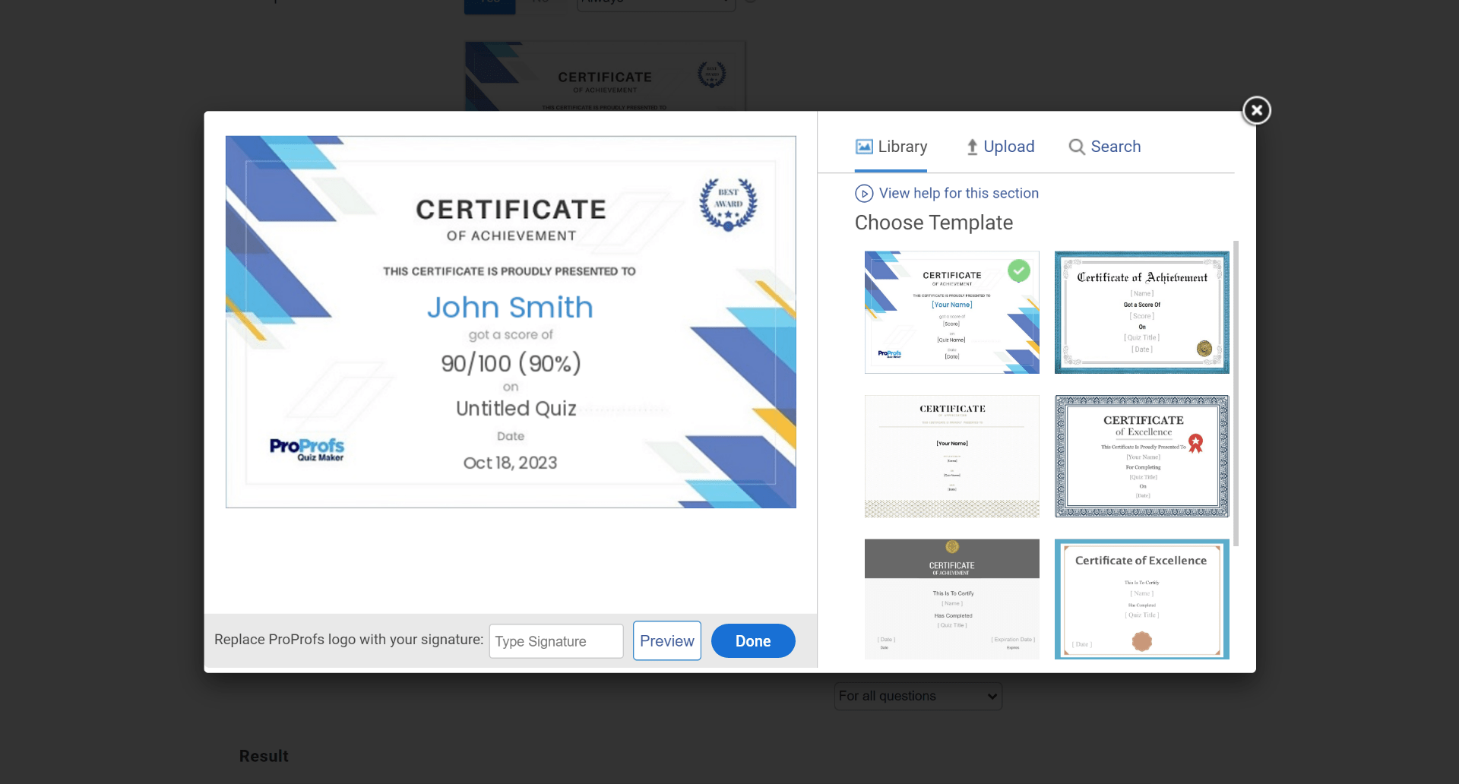Click the Search magnifier icon
Viewport: 1459px width, 784px height.
[x=1076, y=147]
